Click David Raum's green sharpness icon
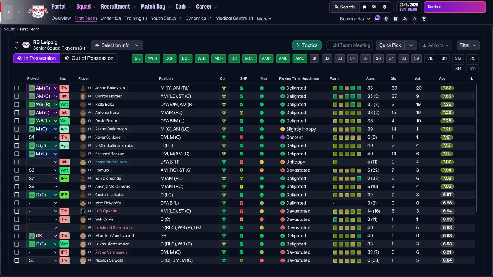The height and width of the screenshot is (277, 493). 241,121
